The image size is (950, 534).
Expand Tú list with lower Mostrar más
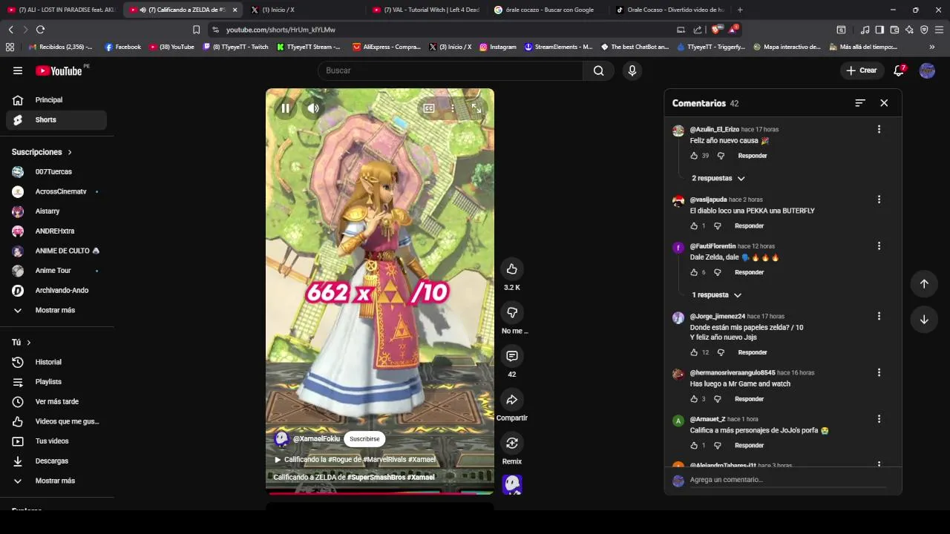coord(56,481)
